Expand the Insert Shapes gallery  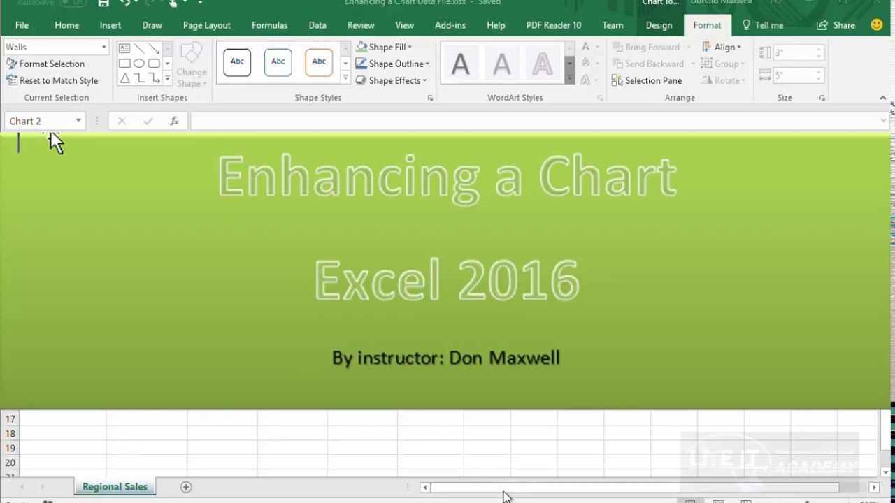click(x=167, y=79)
